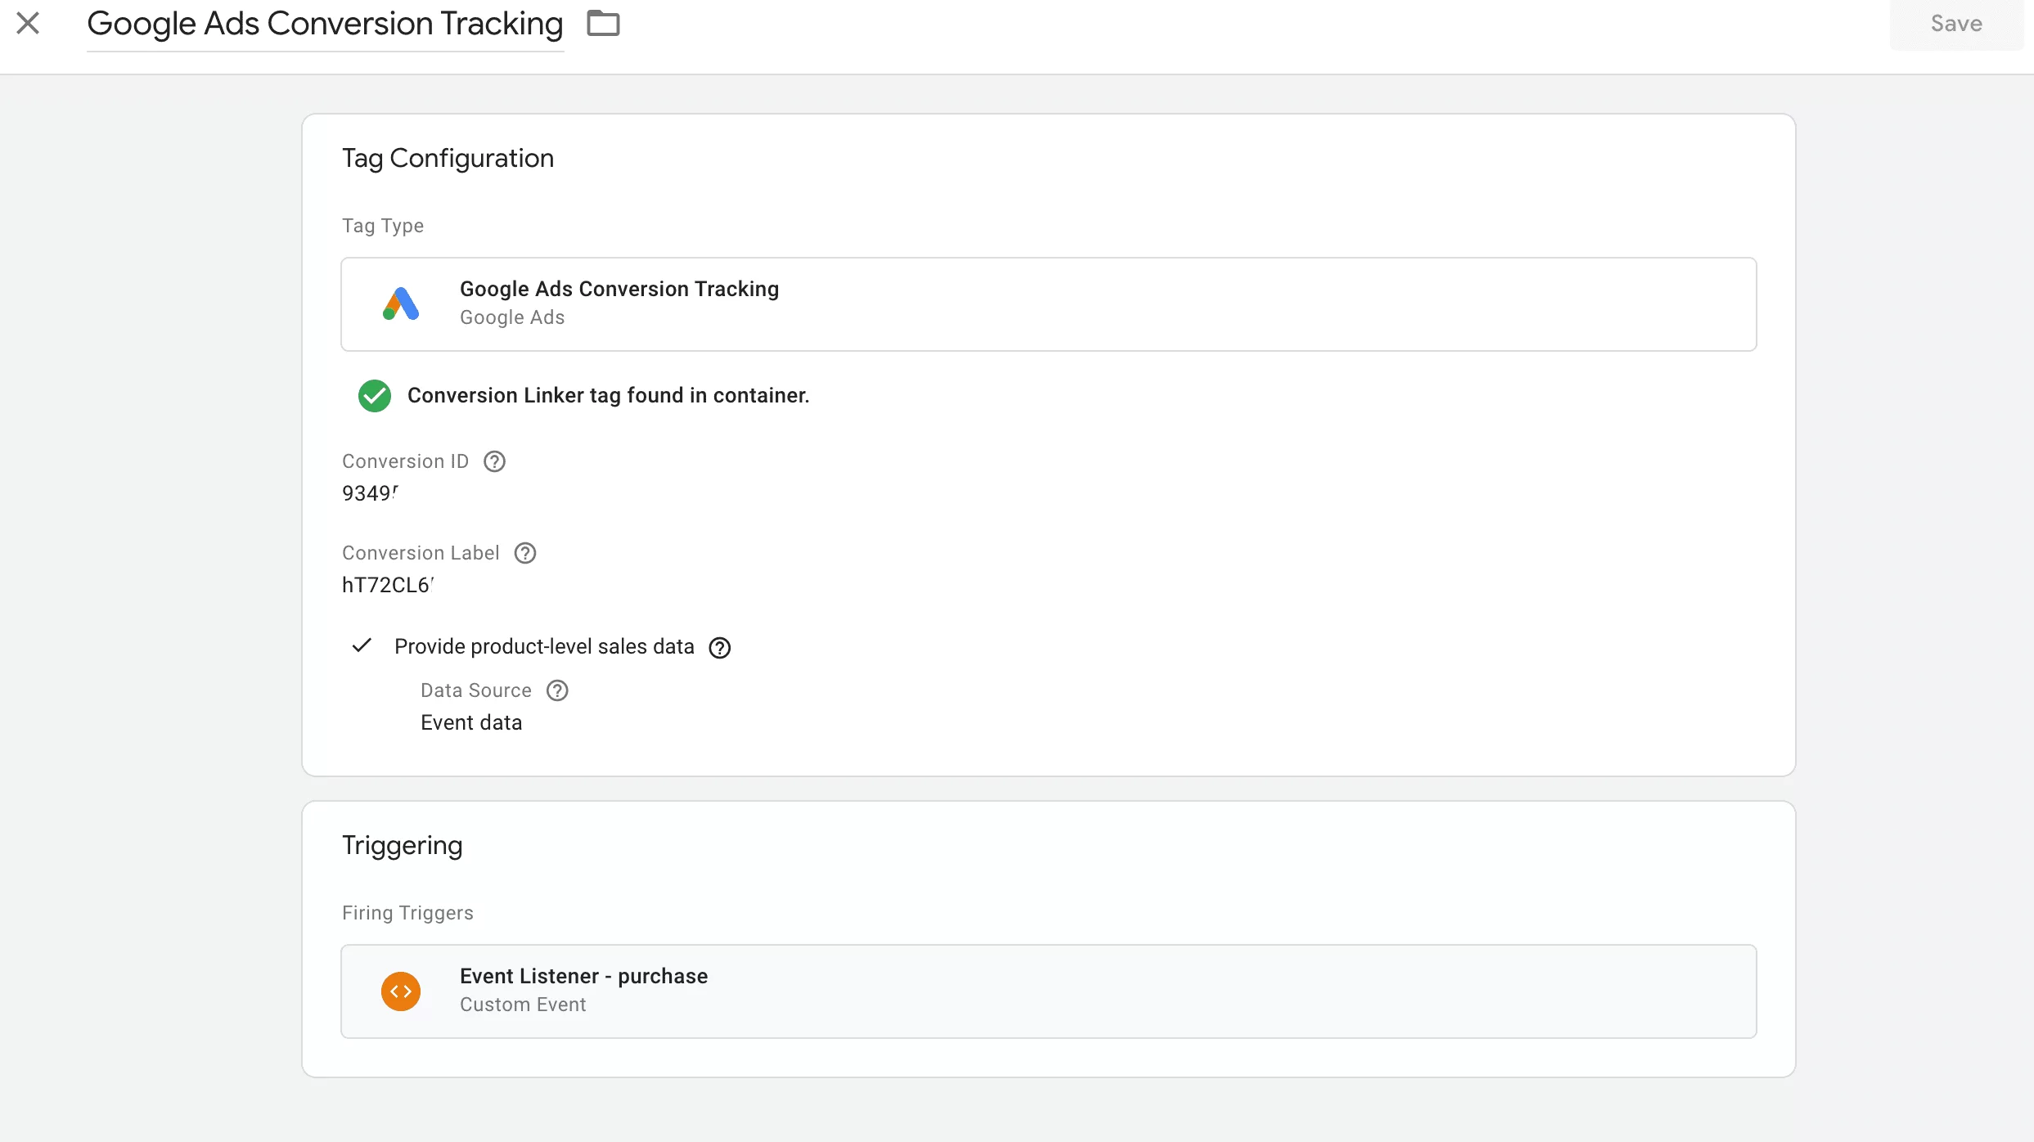Viewport: 2034px width, 1142px height.
Task: Close the tag editor with the X icon
Action: click(x=28, y=23)
